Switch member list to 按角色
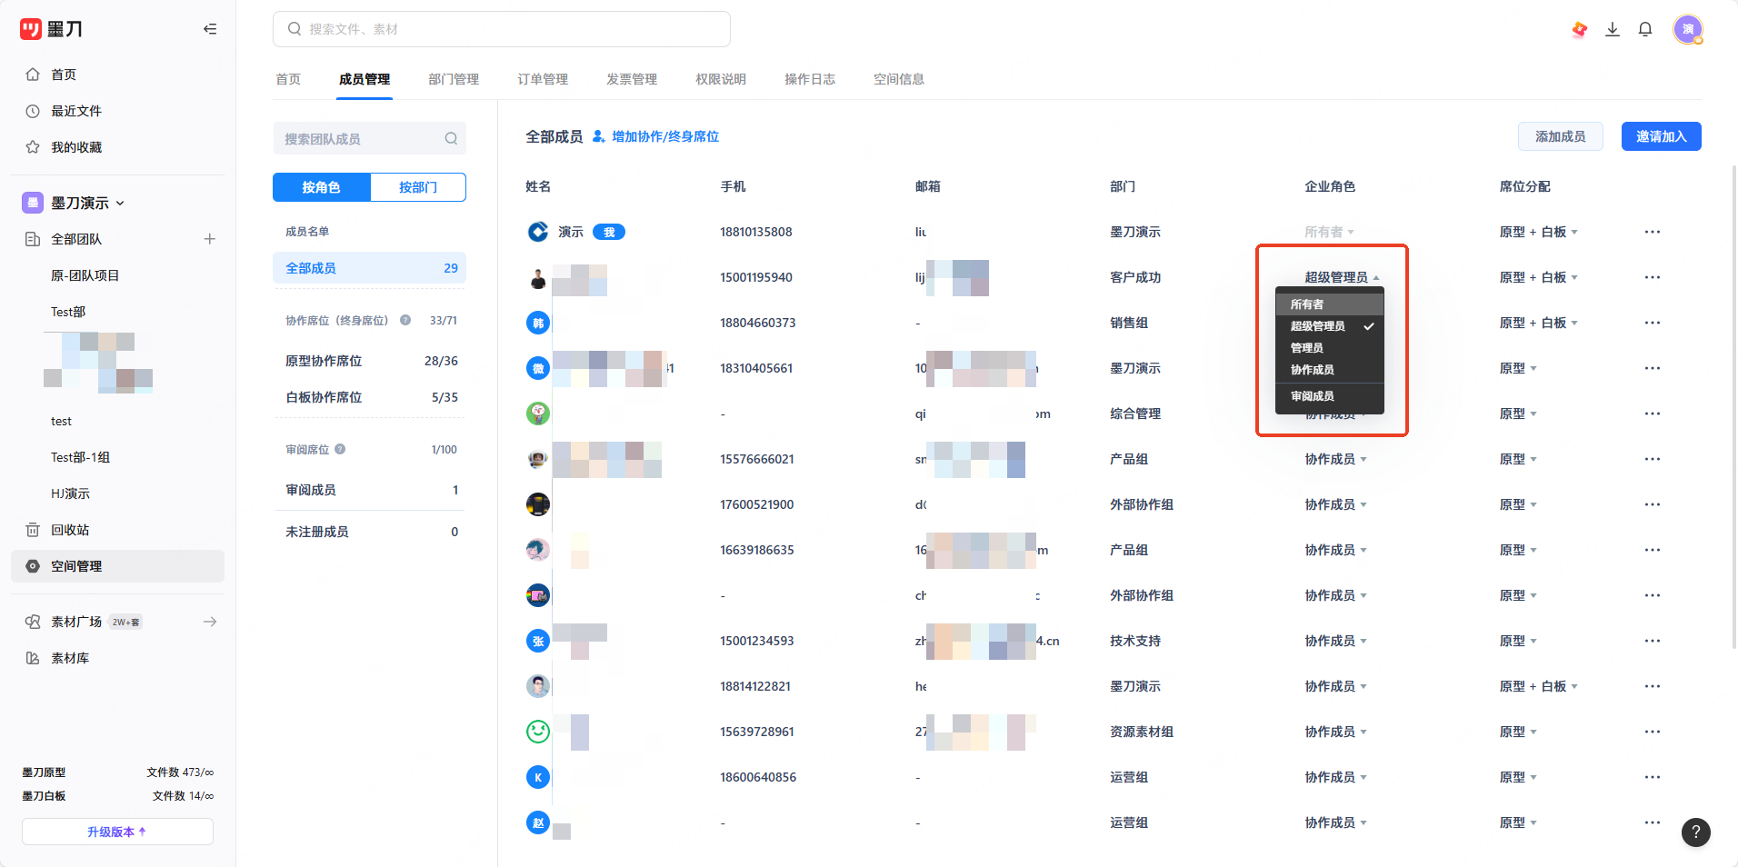 [x=322, y=187]
